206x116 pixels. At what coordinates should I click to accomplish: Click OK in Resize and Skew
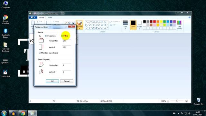point(52,81)
